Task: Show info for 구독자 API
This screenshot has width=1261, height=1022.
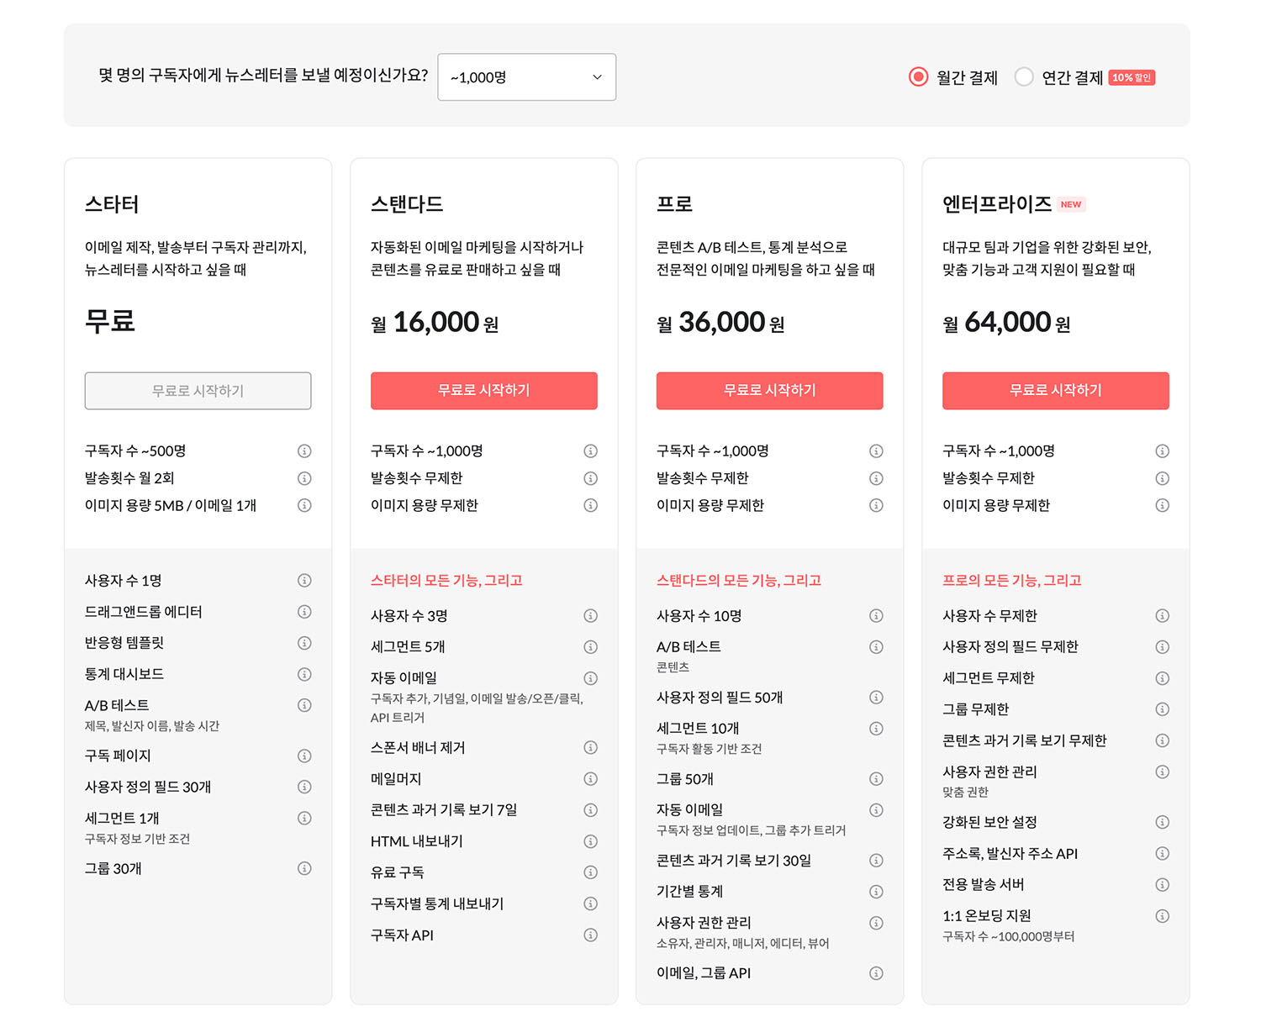Action: [591, 935]
